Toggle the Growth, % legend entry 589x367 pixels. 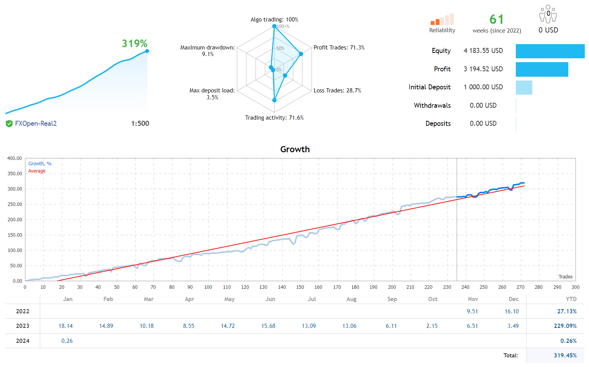pos(39,163)
